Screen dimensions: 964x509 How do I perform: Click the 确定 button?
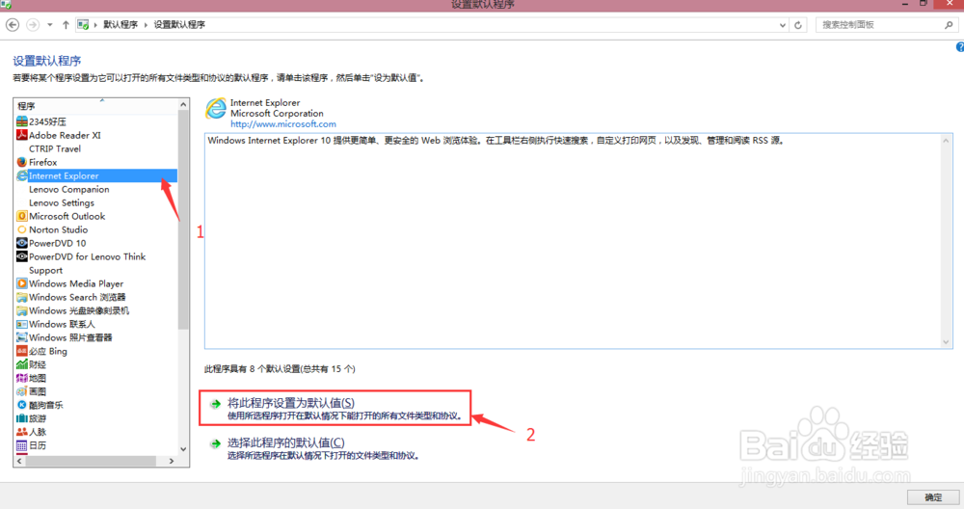tap(933, 497)
